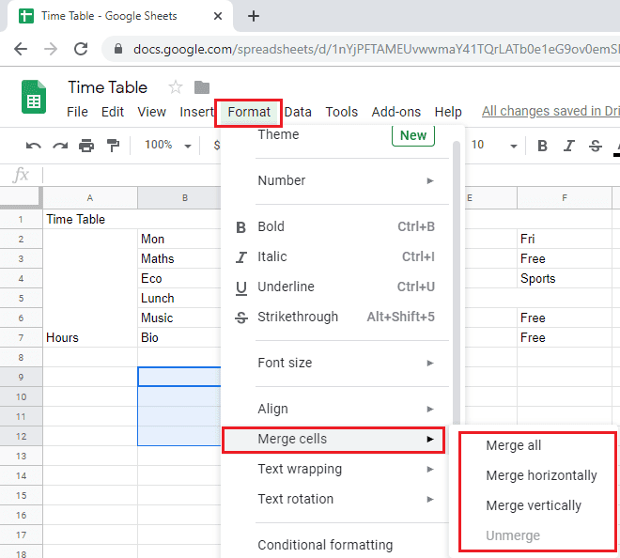This screenshot has width=620, height=558.
Task: Open the Data menu
Action: pos(298,112)
